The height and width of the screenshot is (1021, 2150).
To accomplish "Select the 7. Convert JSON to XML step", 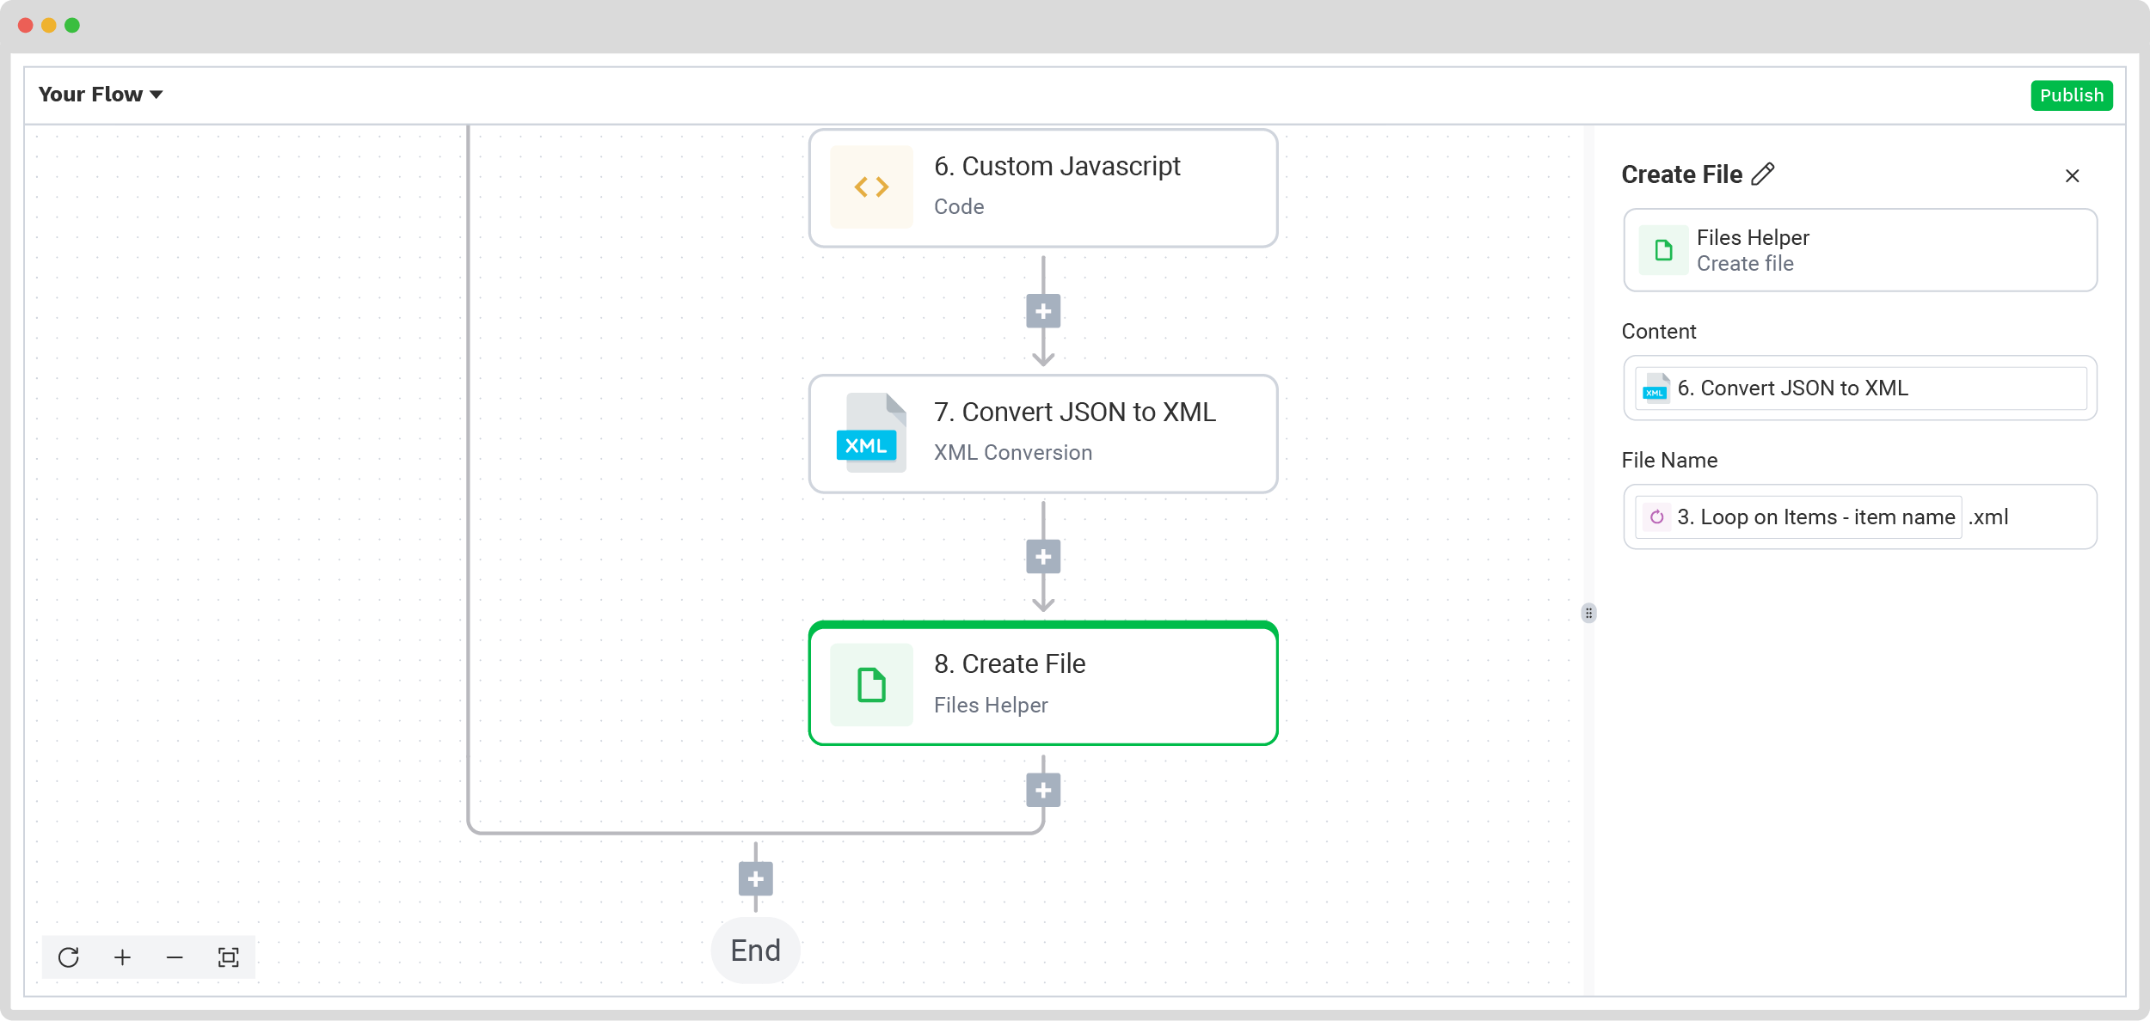I will [x=1043, y=434].
